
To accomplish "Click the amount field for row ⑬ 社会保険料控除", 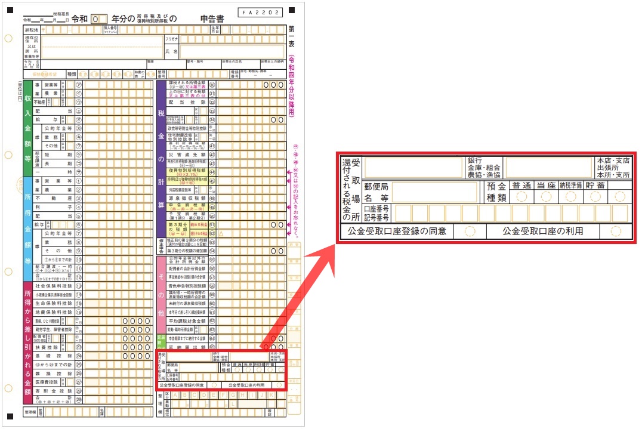I will [118, 286].
